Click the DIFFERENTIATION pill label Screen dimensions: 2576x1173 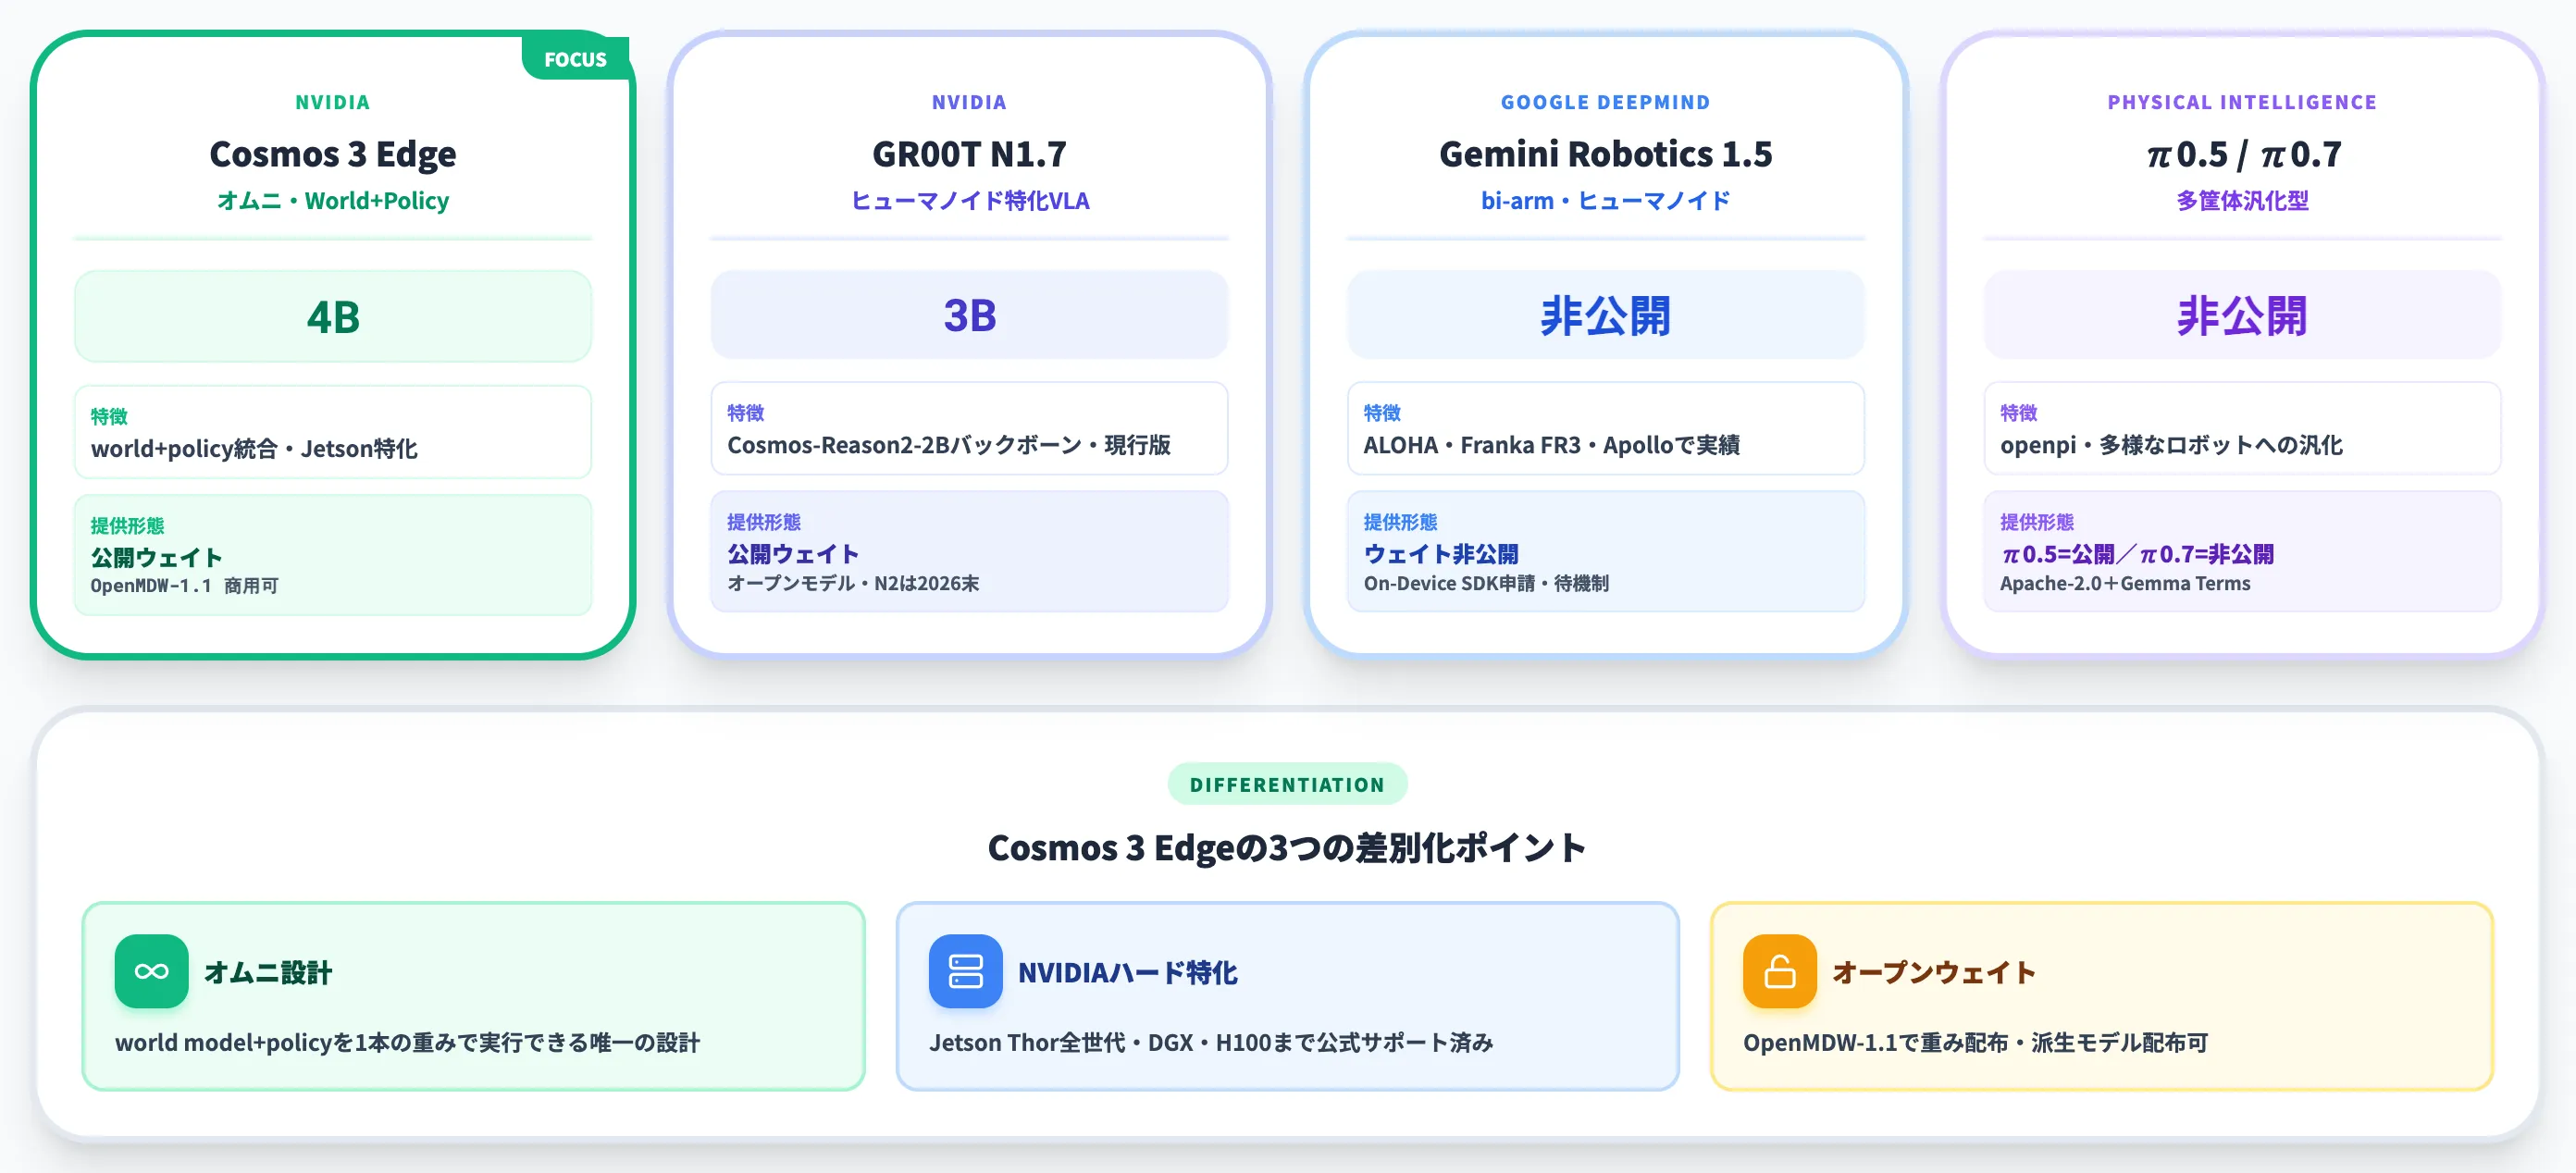click(1287, 784)
